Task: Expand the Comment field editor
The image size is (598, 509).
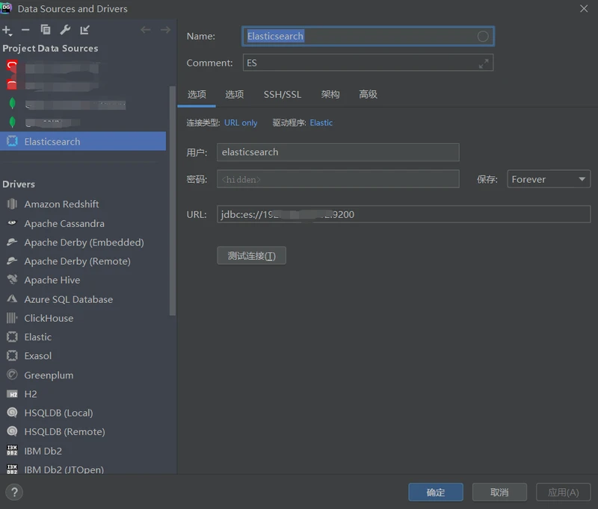Action: (484, 63)
